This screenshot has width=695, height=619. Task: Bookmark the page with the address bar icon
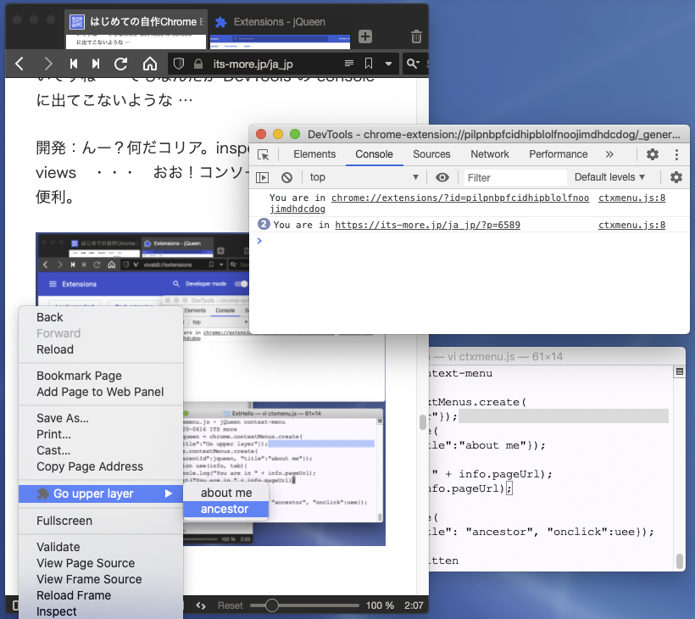pos(369,64)
